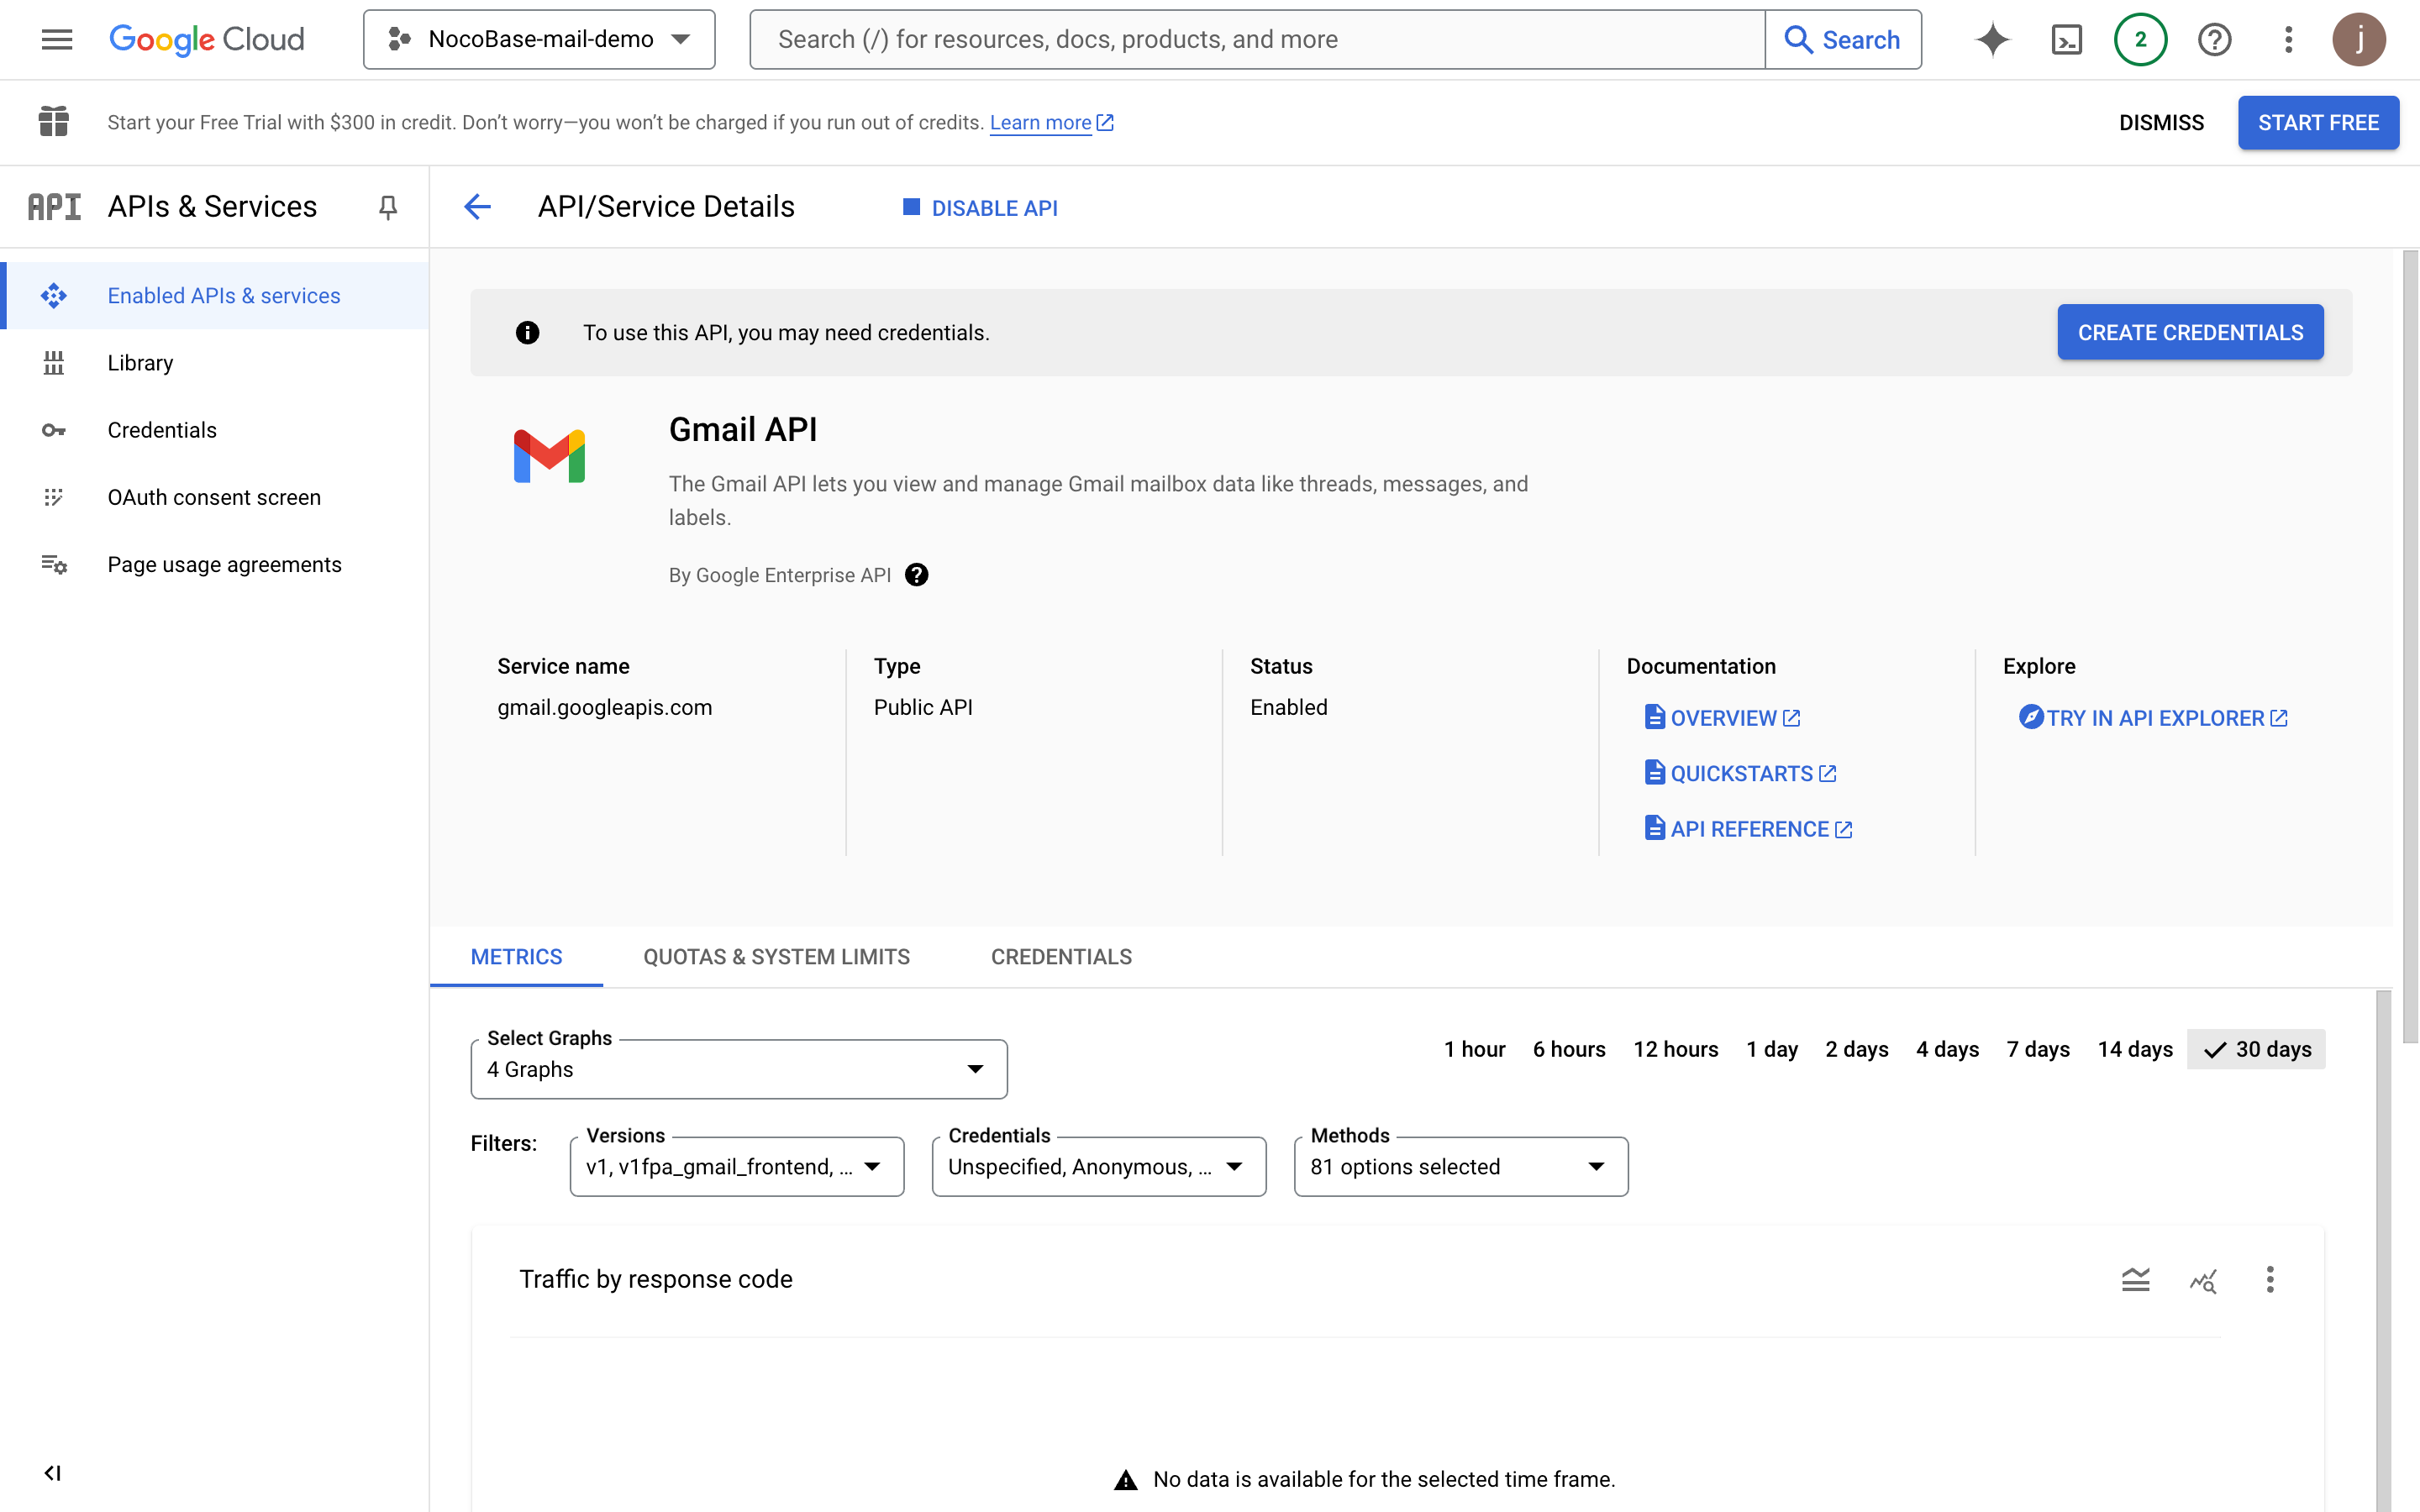
Task: Select the 14 days time range
Action: click(2134, 1049)
